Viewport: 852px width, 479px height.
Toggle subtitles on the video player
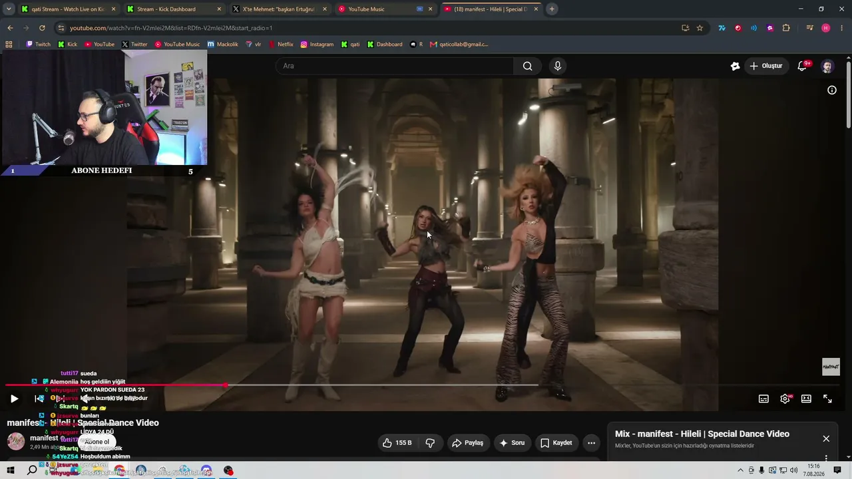coord(763,399)
